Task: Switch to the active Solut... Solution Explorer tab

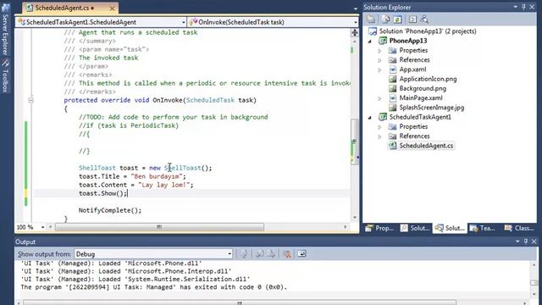Action: click(450, 228)
